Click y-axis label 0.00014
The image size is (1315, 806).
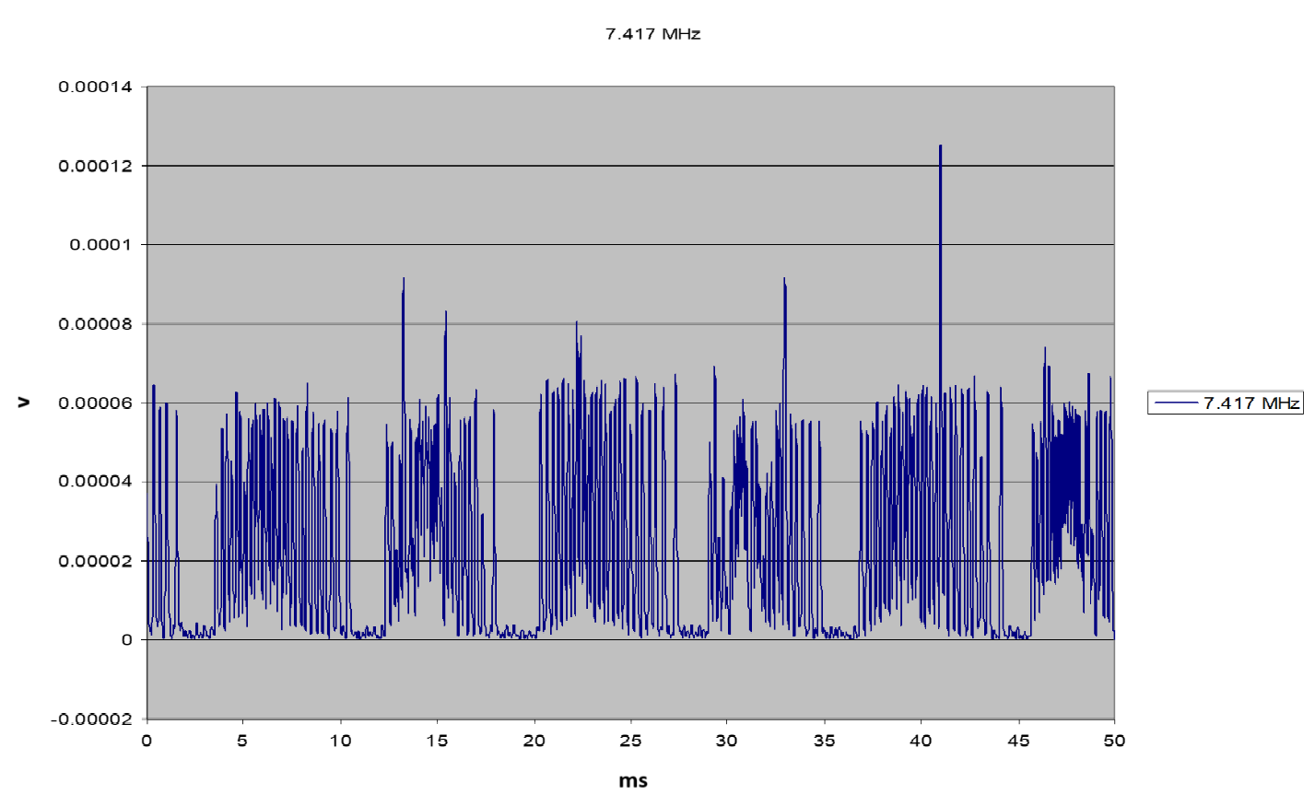tap(95, 87)
